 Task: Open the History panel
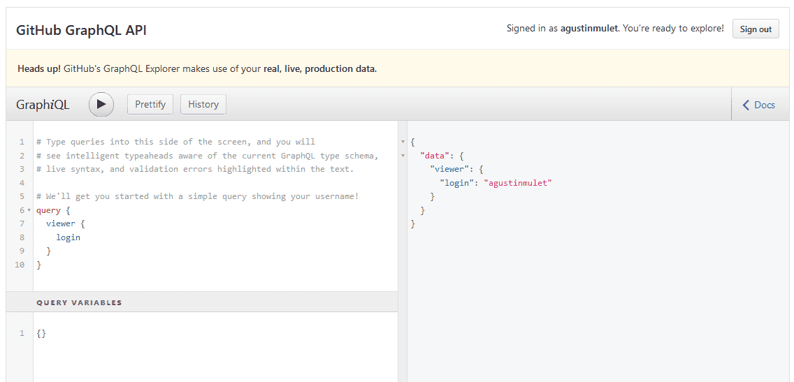[x=203, y=104]
